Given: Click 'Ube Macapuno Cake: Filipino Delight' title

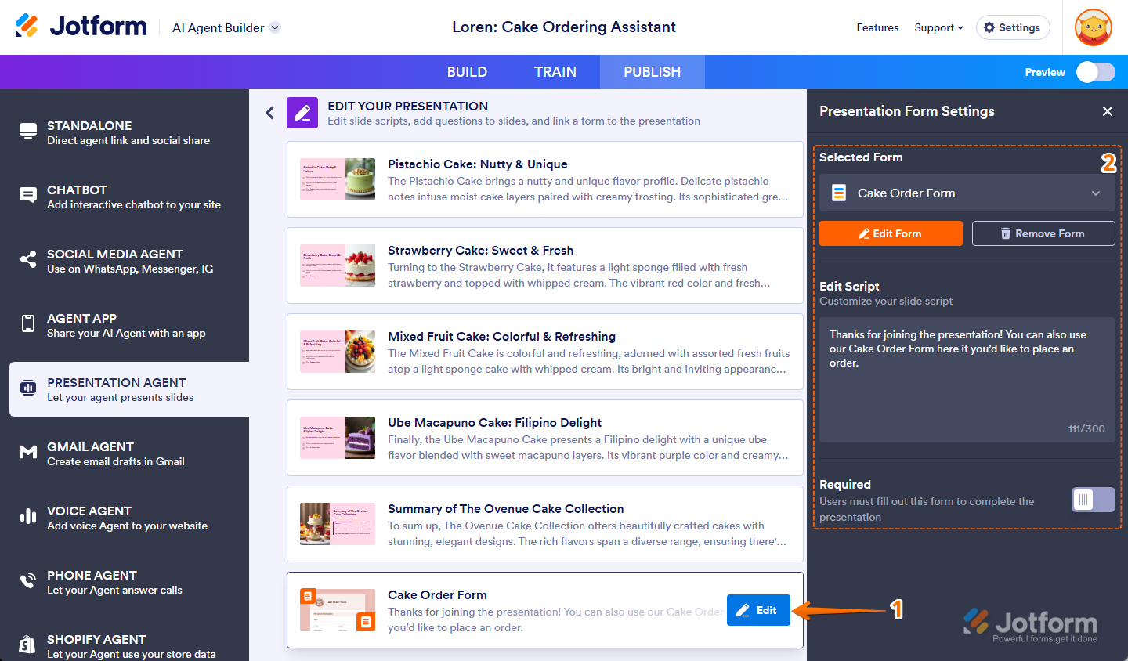Looking at the screenshot, I should pyautogui.click(x=495, y=423).
